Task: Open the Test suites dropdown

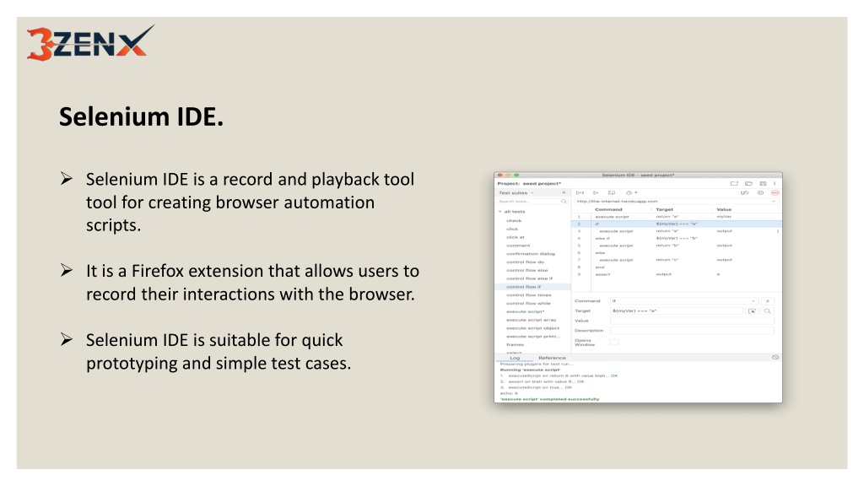Action: [516, 193]
